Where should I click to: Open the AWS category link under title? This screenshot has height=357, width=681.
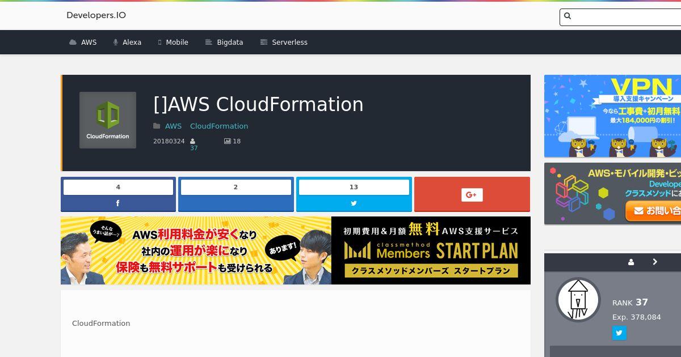point(173,126)
